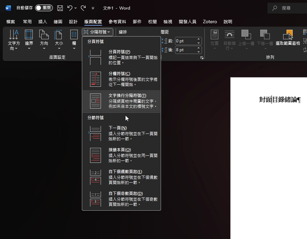Switch to the 檢視 tab
The image size is (307, 239).
168,22
